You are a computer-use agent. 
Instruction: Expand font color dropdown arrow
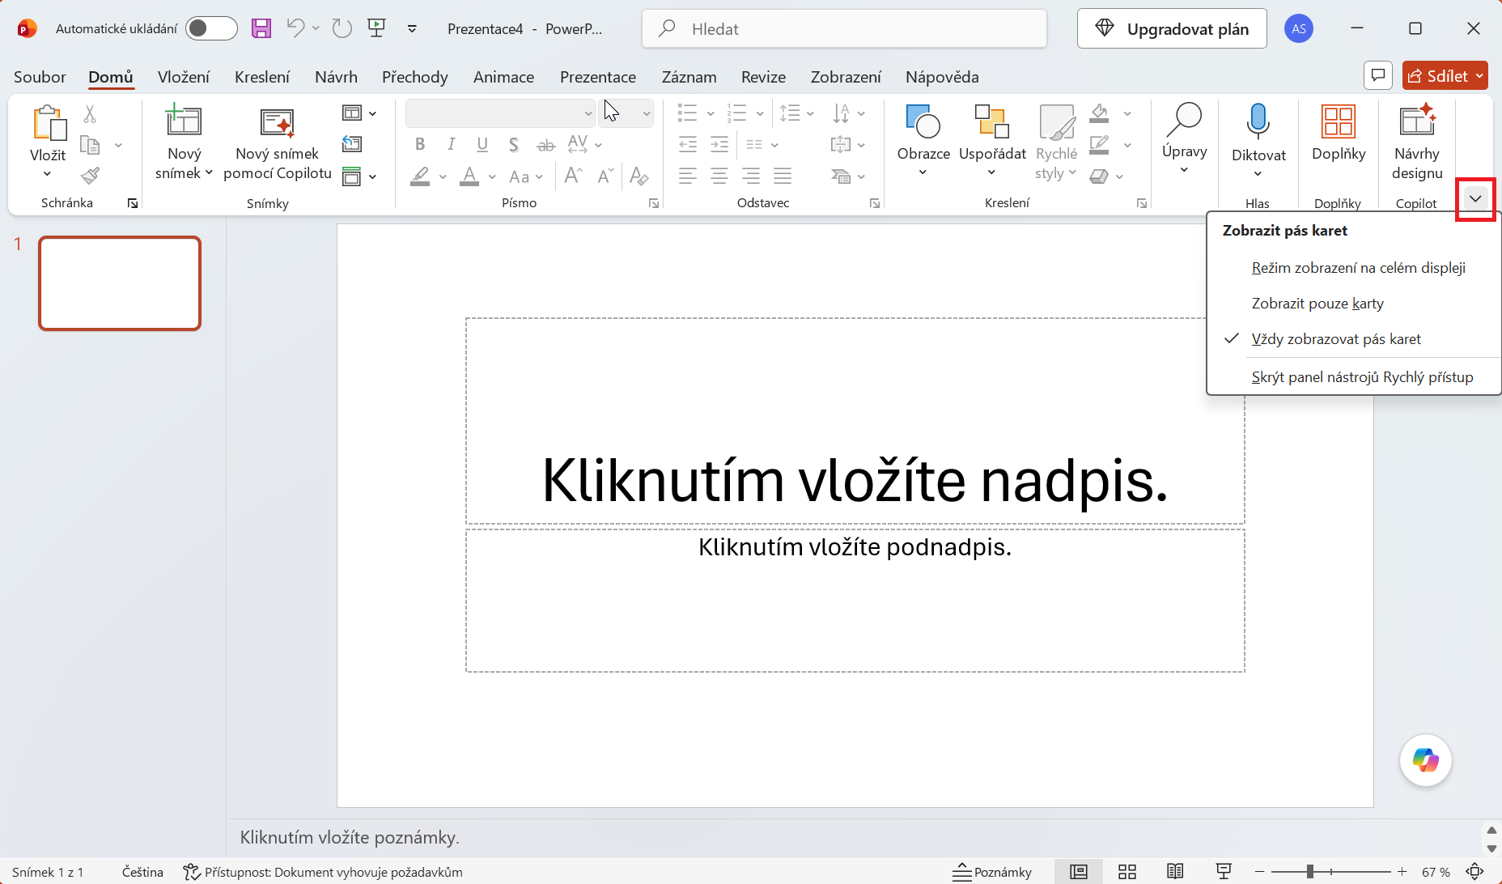point(492,176)
